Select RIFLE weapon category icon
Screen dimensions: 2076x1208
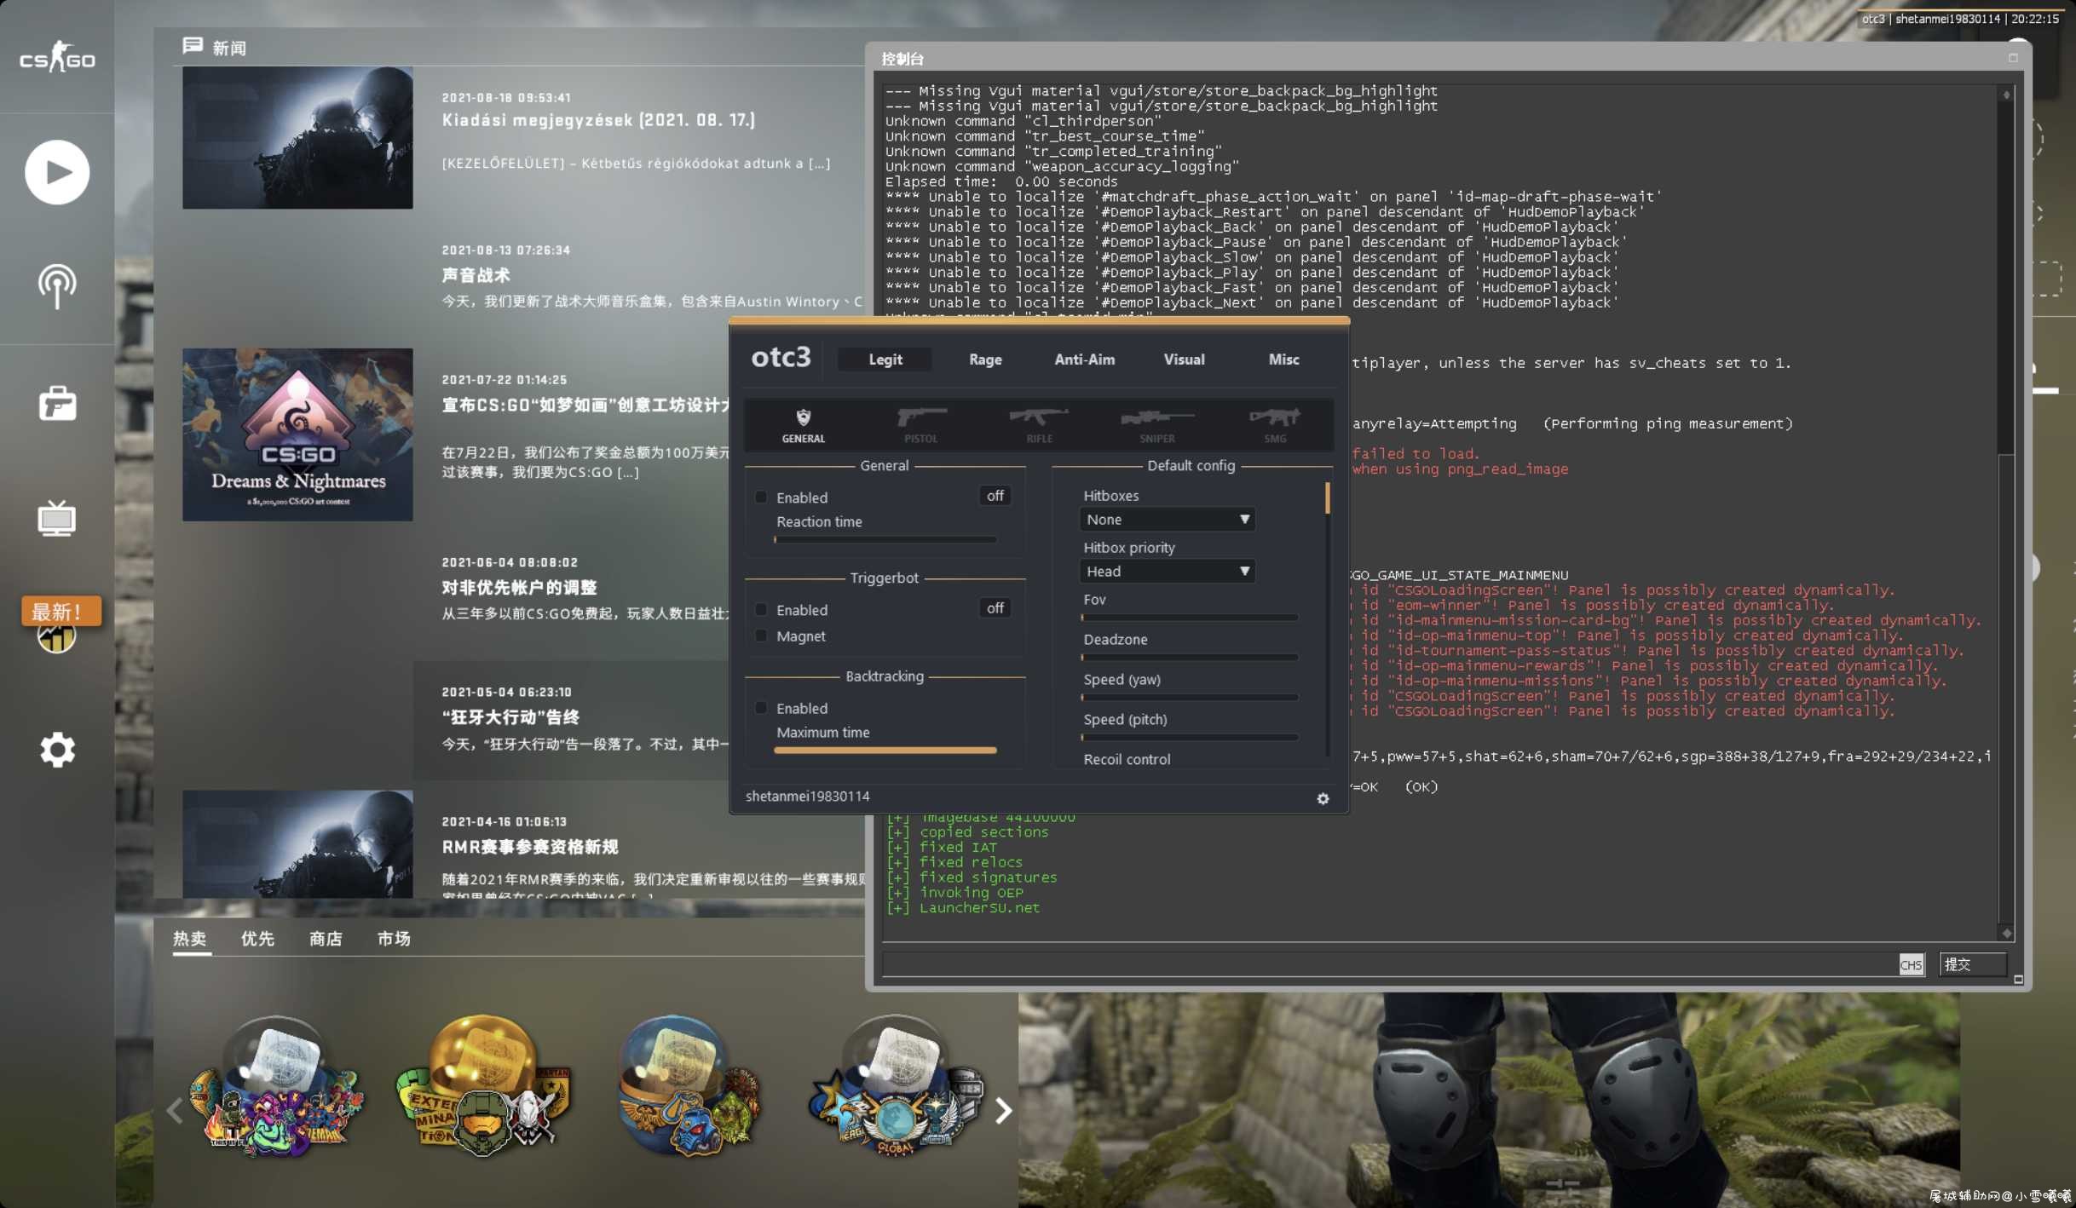[1039, 424]
